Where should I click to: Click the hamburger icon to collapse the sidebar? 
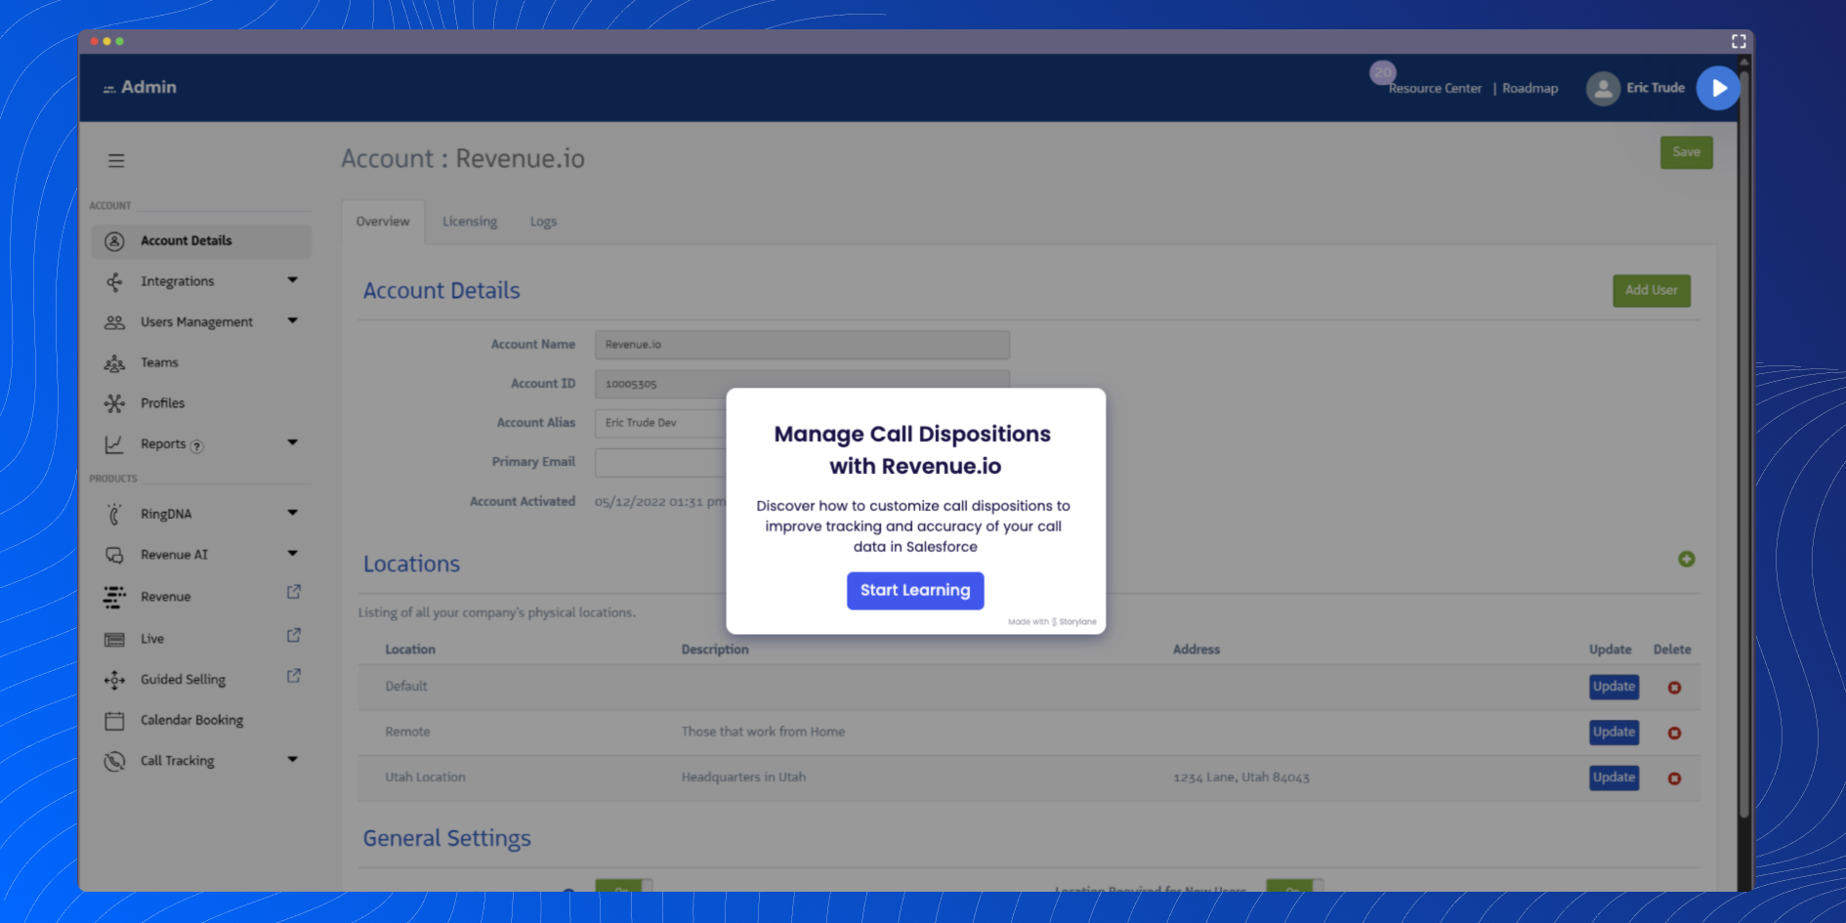[116, 160]
